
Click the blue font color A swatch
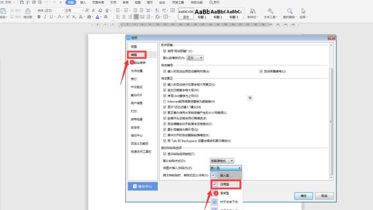[x=97, y=17]
